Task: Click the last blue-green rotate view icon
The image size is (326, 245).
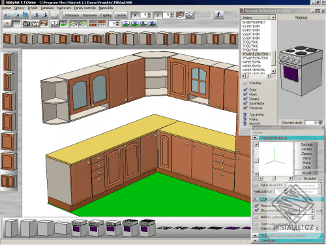Action: [153, 24]
